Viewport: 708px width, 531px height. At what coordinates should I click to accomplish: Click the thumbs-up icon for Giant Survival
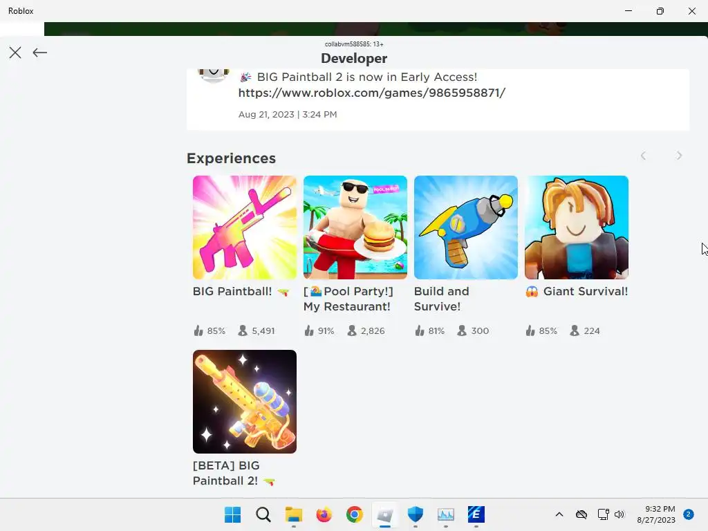pos(530,330)
